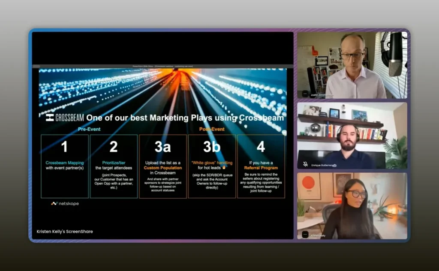Click the PowerPoint Slide Show title bar
This screenshot has height=271, width=439.
coord(163,66)
